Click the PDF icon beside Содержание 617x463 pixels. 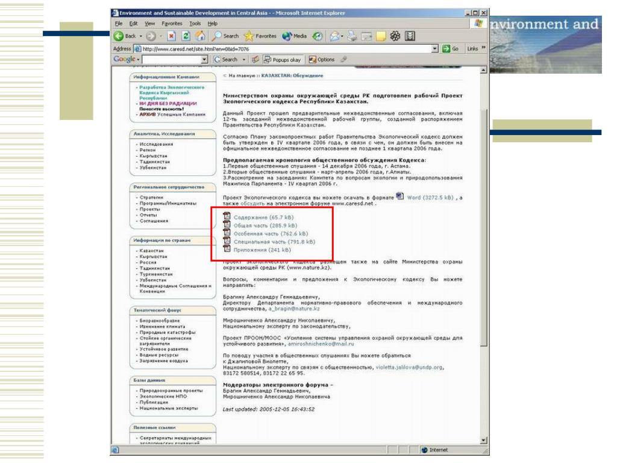tap(227, 216)
